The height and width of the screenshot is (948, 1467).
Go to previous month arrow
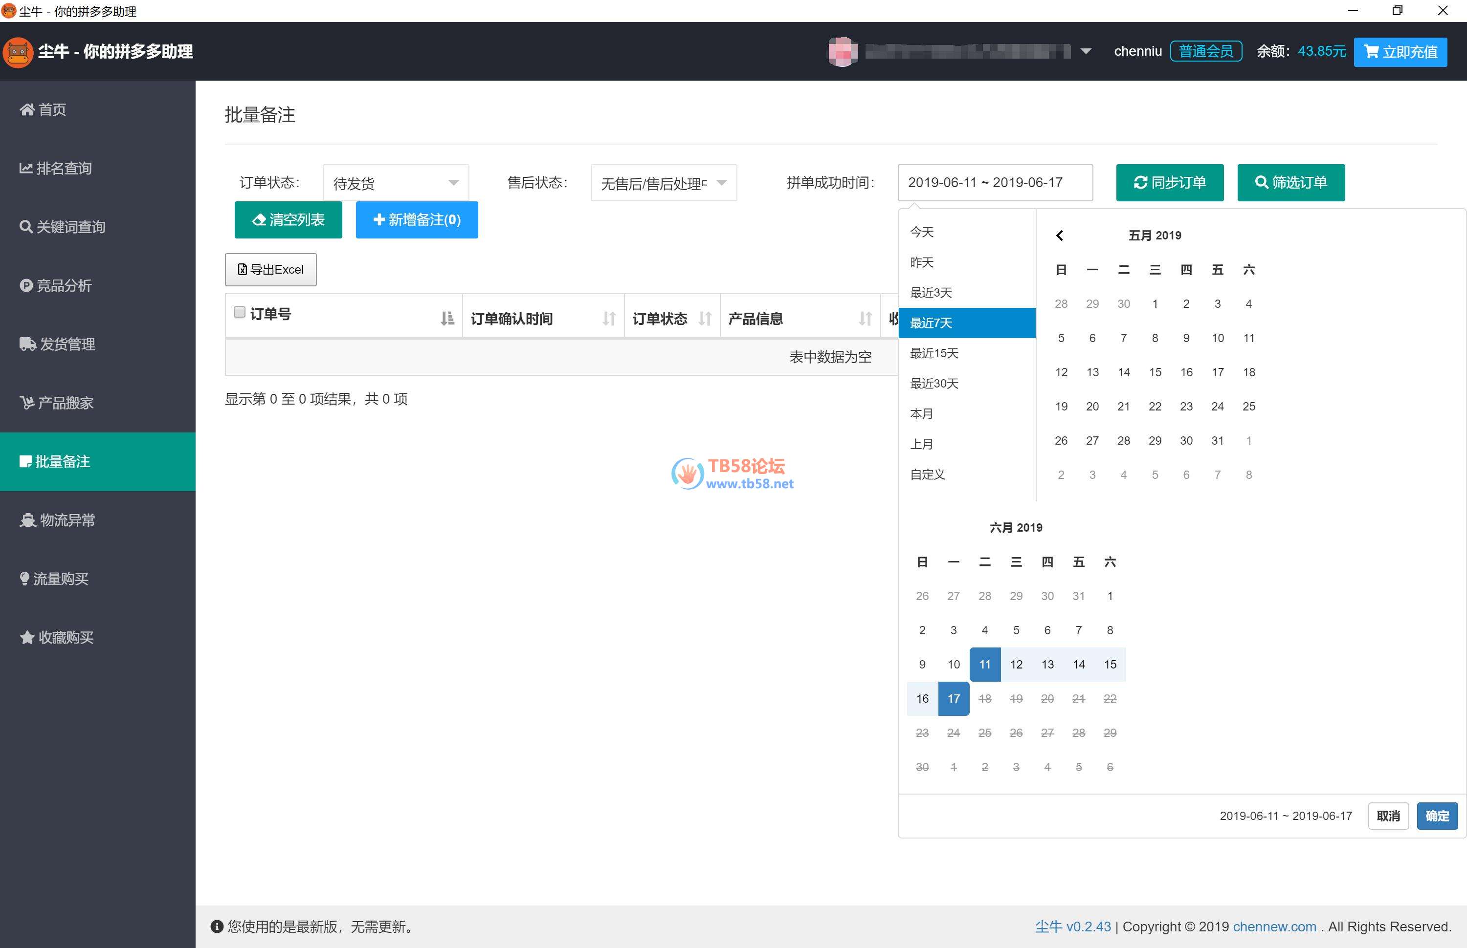1060,235
